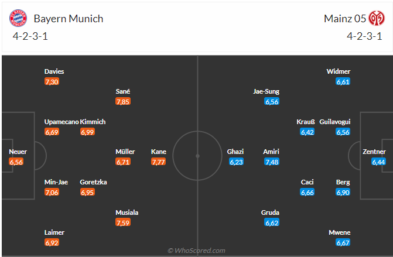Select Jae-Sung player name on pitch
Screen dimensions: 393x257
pos(266,91)
